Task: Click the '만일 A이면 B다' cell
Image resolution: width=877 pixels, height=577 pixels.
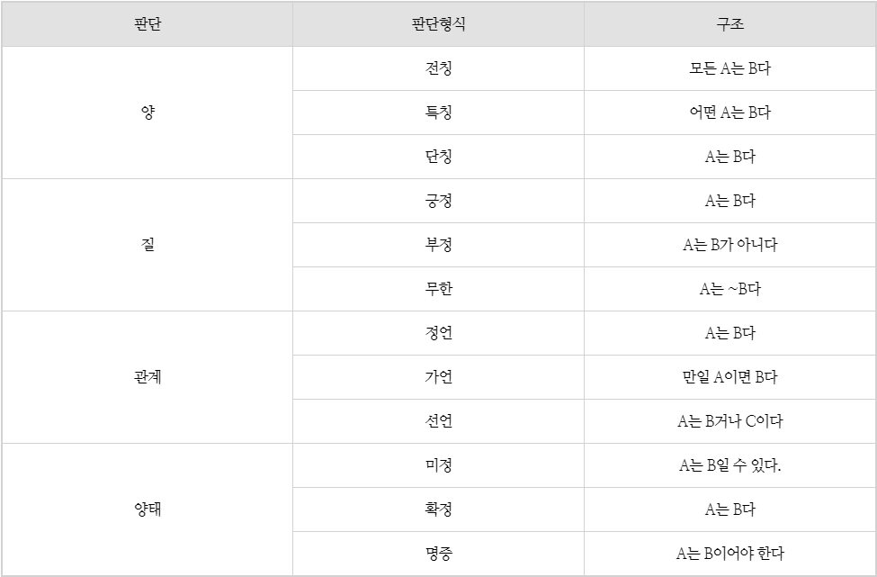Action: (729, 377)
